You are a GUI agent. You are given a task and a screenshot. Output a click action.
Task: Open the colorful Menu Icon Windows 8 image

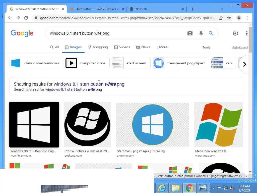click(x=219, y=125)
